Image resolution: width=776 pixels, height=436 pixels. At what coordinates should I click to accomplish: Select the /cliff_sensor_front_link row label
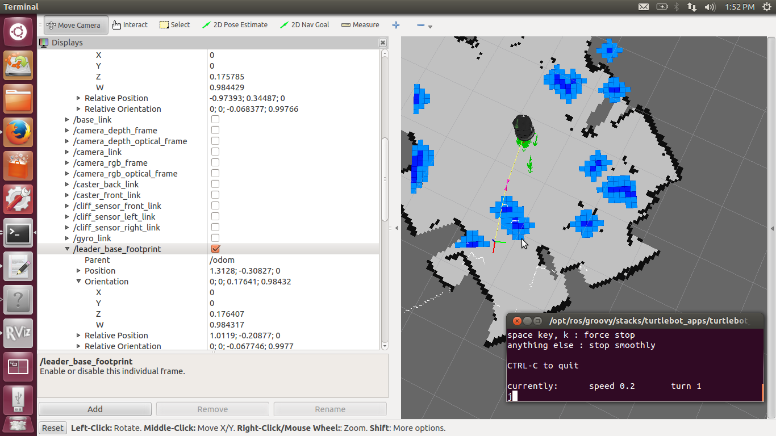point(117,206)
